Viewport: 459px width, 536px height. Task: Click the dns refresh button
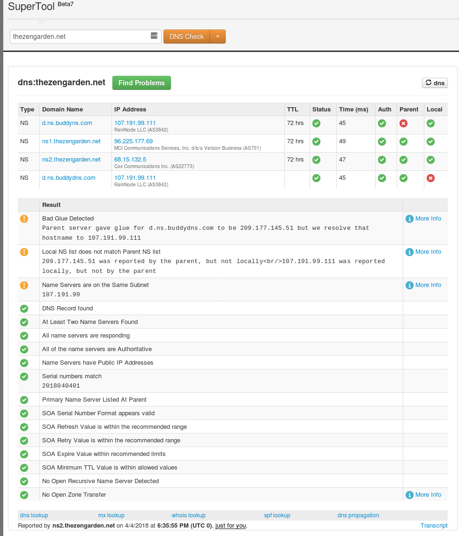(x=435, y=83)
